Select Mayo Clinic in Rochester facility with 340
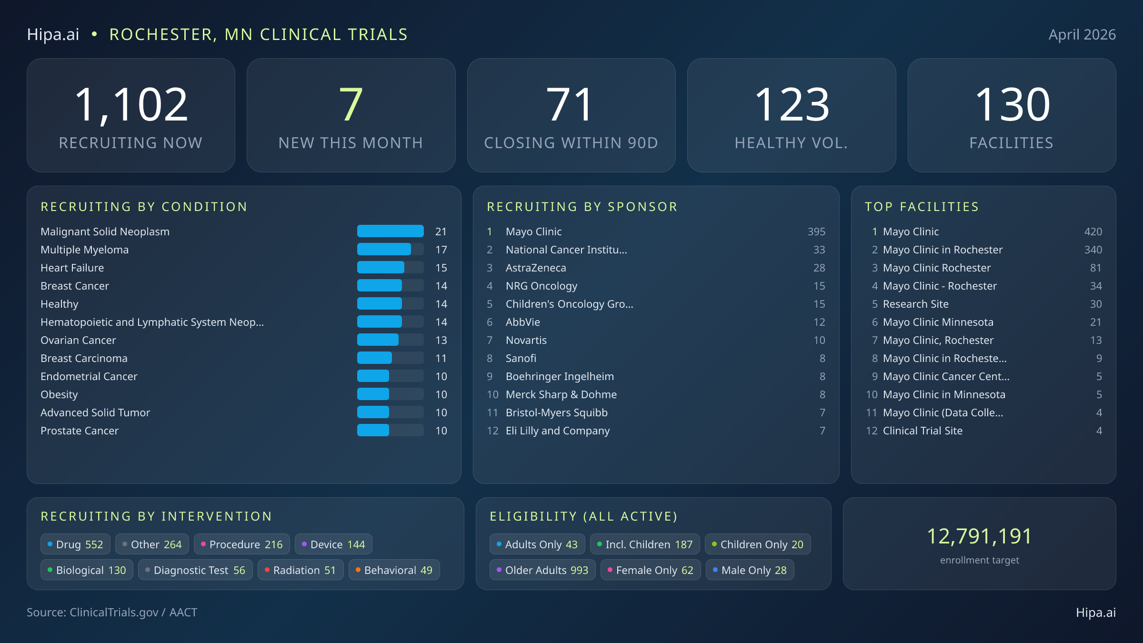The height and width of the screenshot is (643, 1143). tap(983, 249)
